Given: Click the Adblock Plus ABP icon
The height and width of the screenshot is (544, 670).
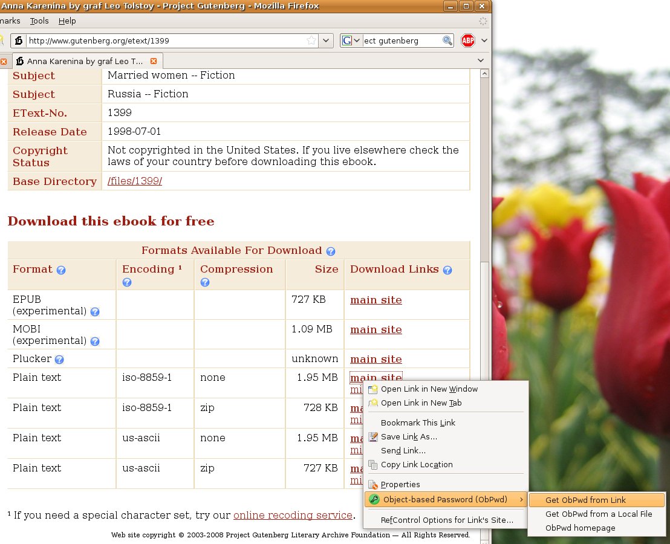Looking at the screenshot, I should point(468,40).
